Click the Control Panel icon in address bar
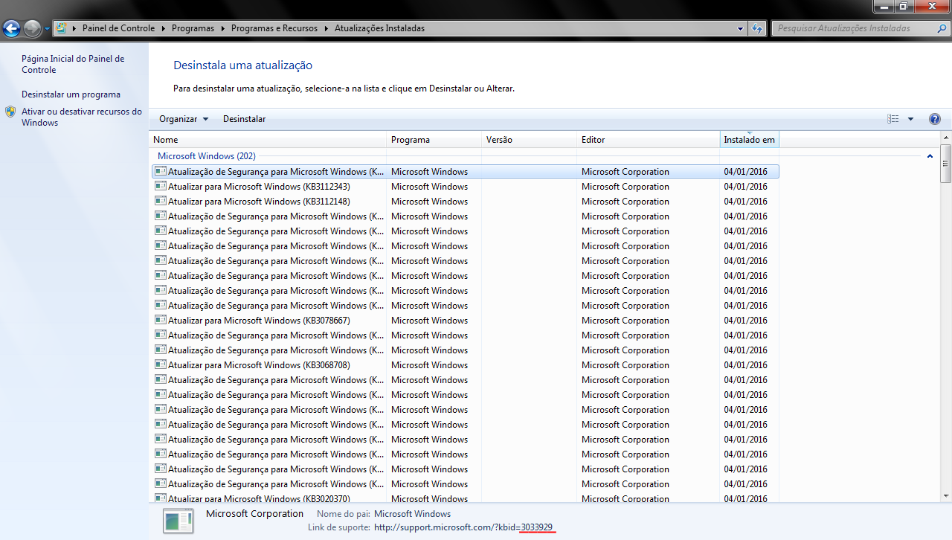 pyautogui.click(x=61, y=28)
